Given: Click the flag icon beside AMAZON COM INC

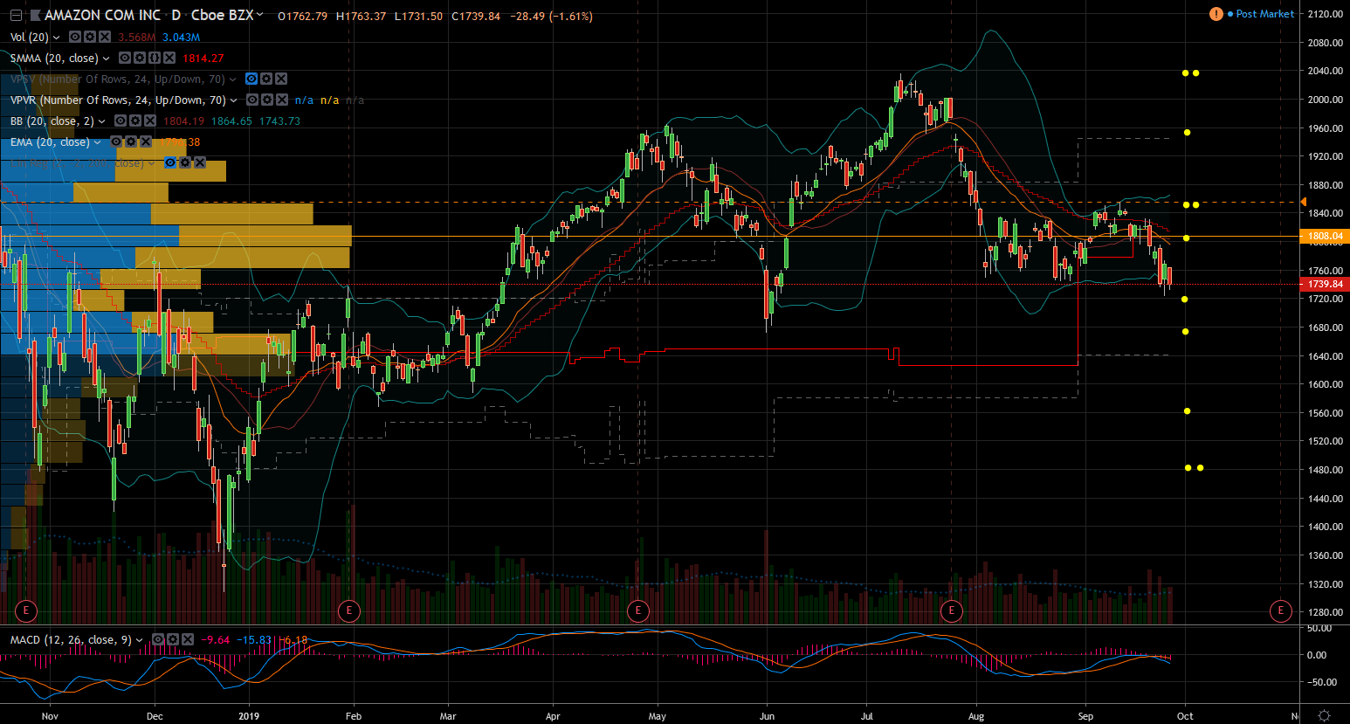Looking at the screenshot, I should (x=36, y=16).
